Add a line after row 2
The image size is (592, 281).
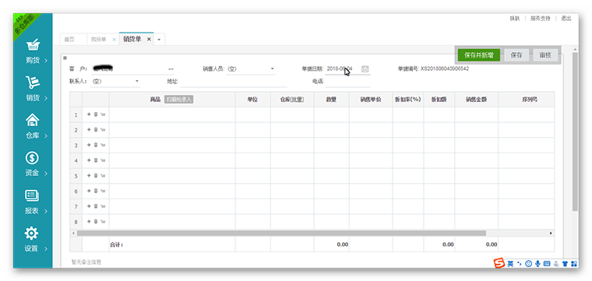tap(89, 130)
